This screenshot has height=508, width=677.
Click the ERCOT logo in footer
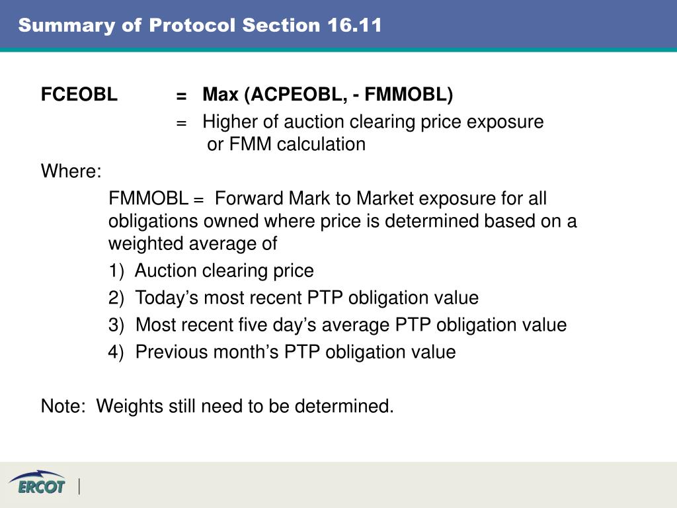(x=37, y=483)
